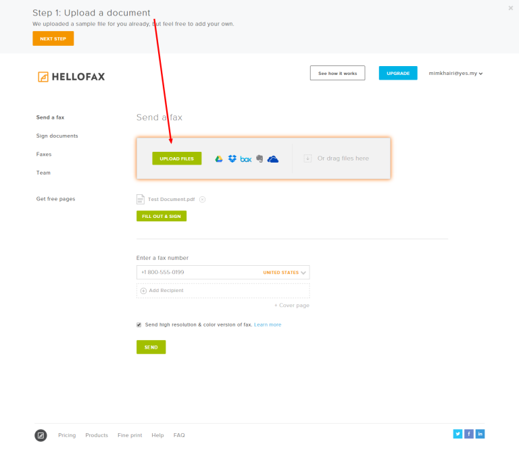The width and height of the screenshot is (519, 452).
Task: Open the Products footer link
Action: point(97,435)
